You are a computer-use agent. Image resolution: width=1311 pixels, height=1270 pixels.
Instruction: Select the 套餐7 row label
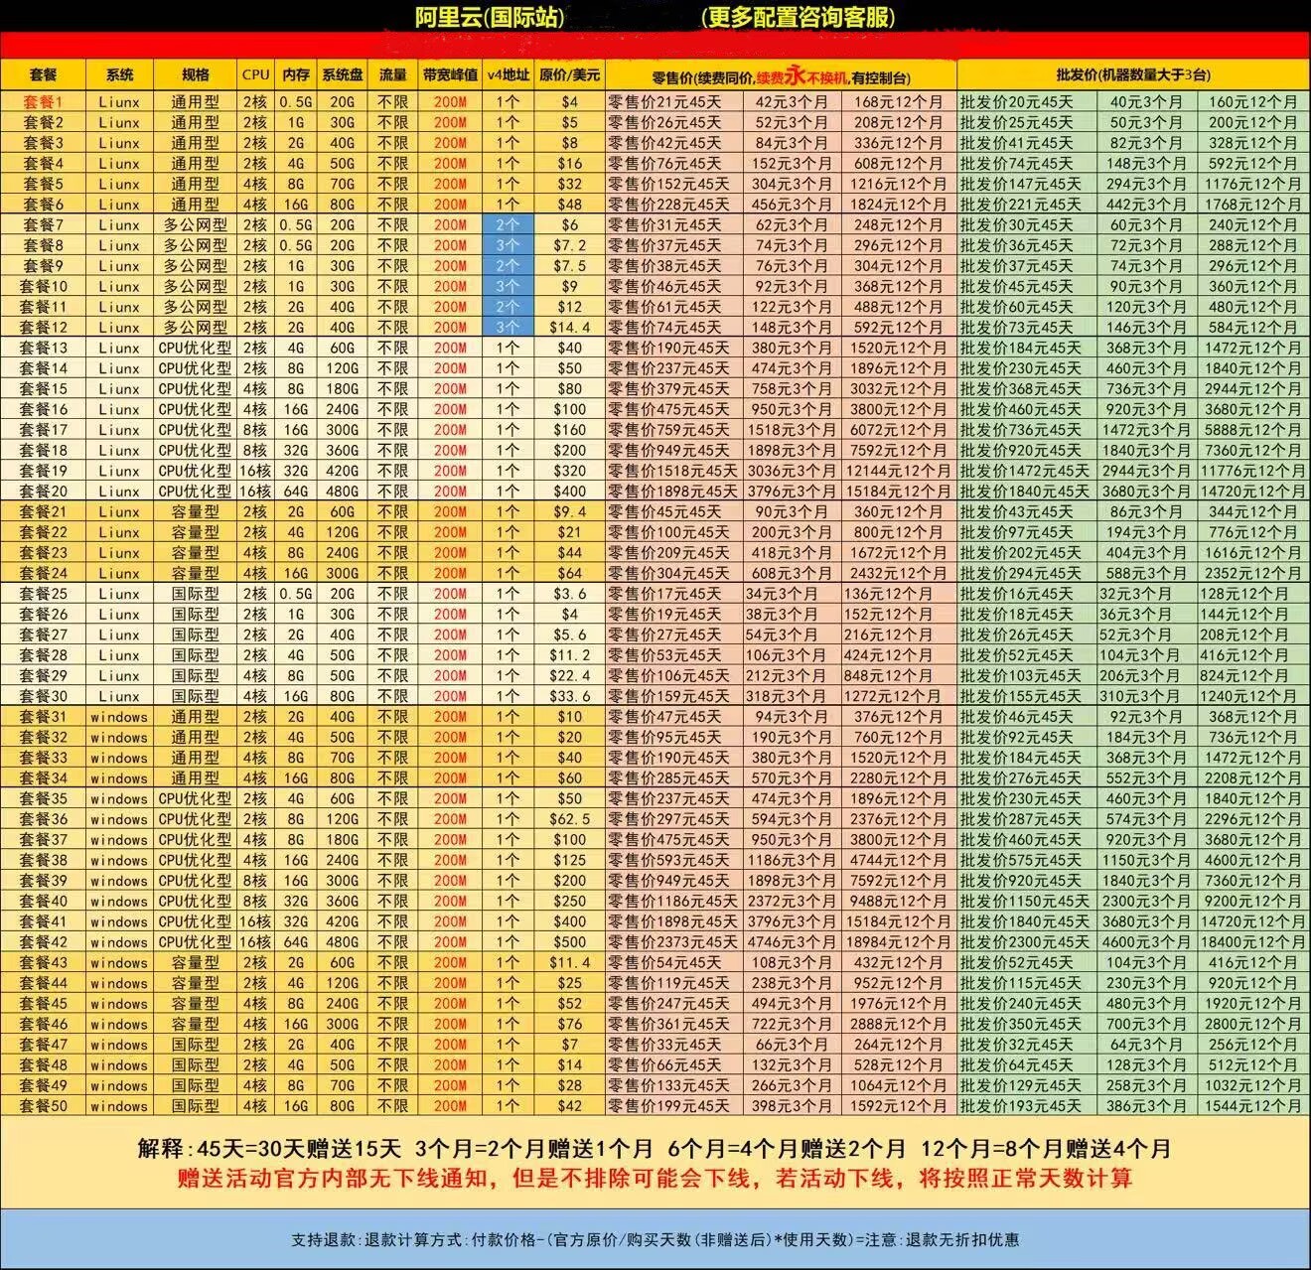(x=44, y=224)
